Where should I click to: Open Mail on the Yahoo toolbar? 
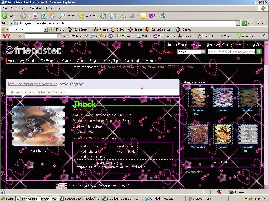click(x=142, y=36)
